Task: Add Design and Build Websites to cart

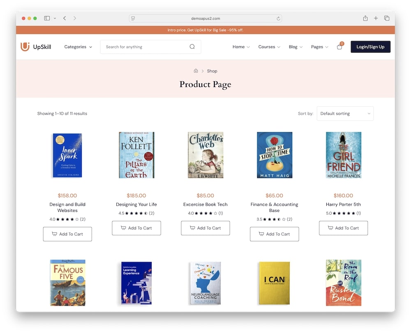Action: (67, 234)
